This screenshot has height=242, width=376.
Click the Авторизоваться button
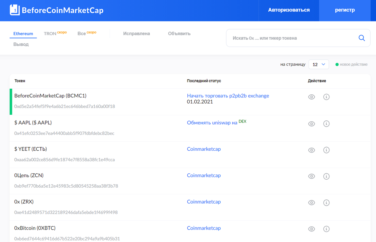tap(289, 10)
